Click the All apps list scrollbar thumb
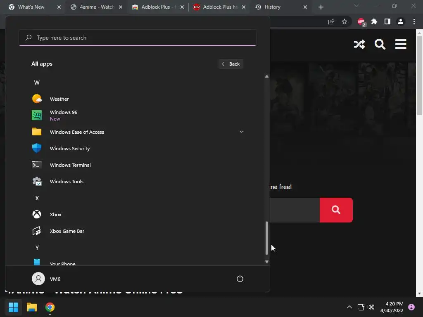This screenshot has height=317, width=423. click(x=267, y=238)
